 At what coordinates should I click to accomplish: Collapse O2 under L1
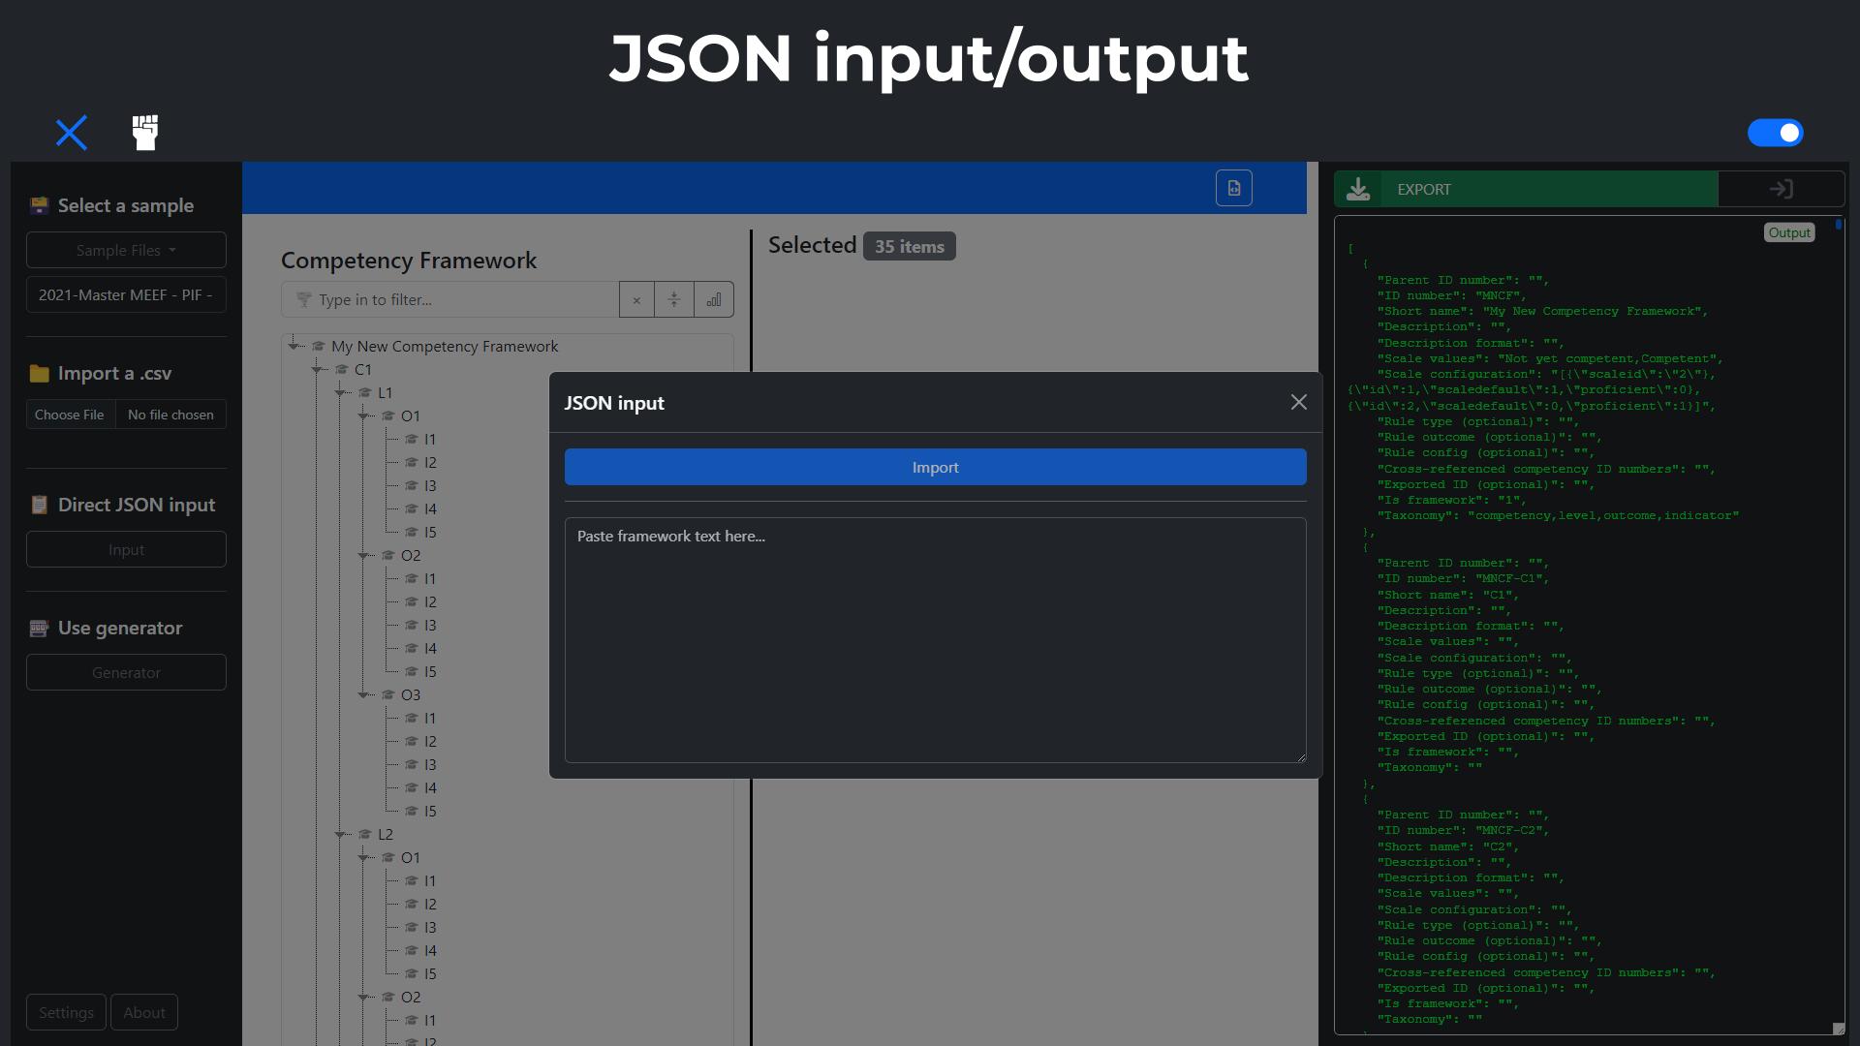pyautogui.click(x=363, y=555)
